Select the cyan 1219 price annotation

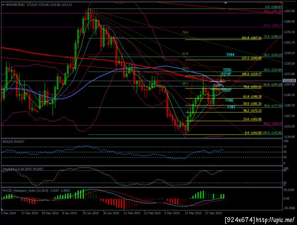point(226,74)
